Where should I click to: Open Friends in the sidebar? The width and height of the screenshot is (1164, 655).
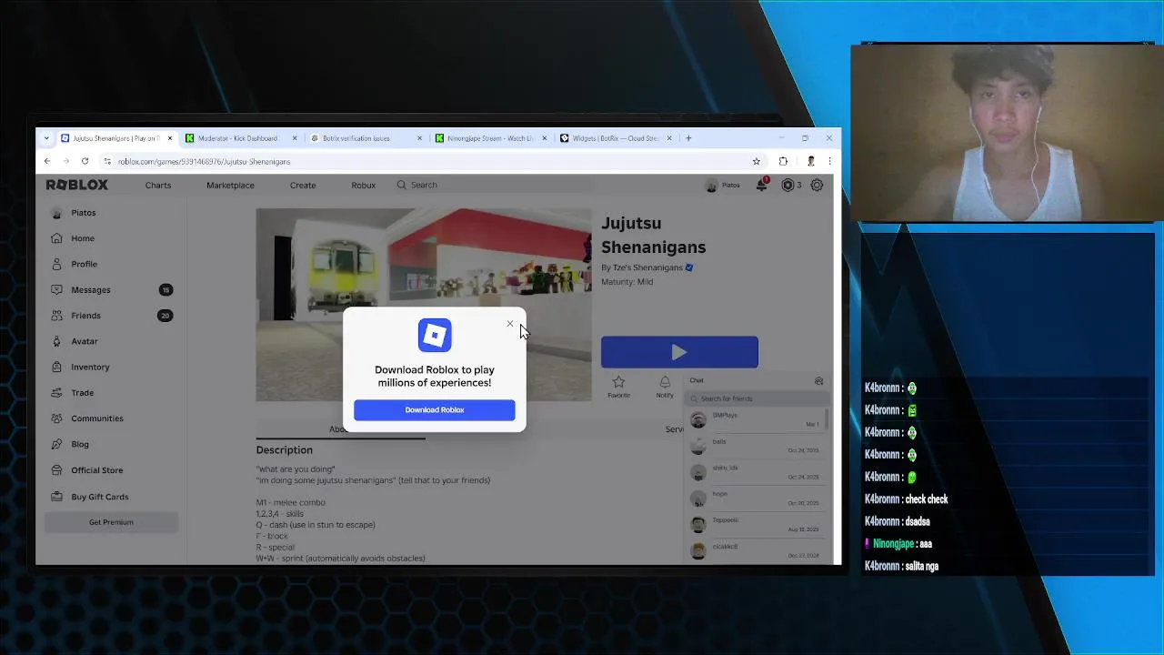pos(85,316)
